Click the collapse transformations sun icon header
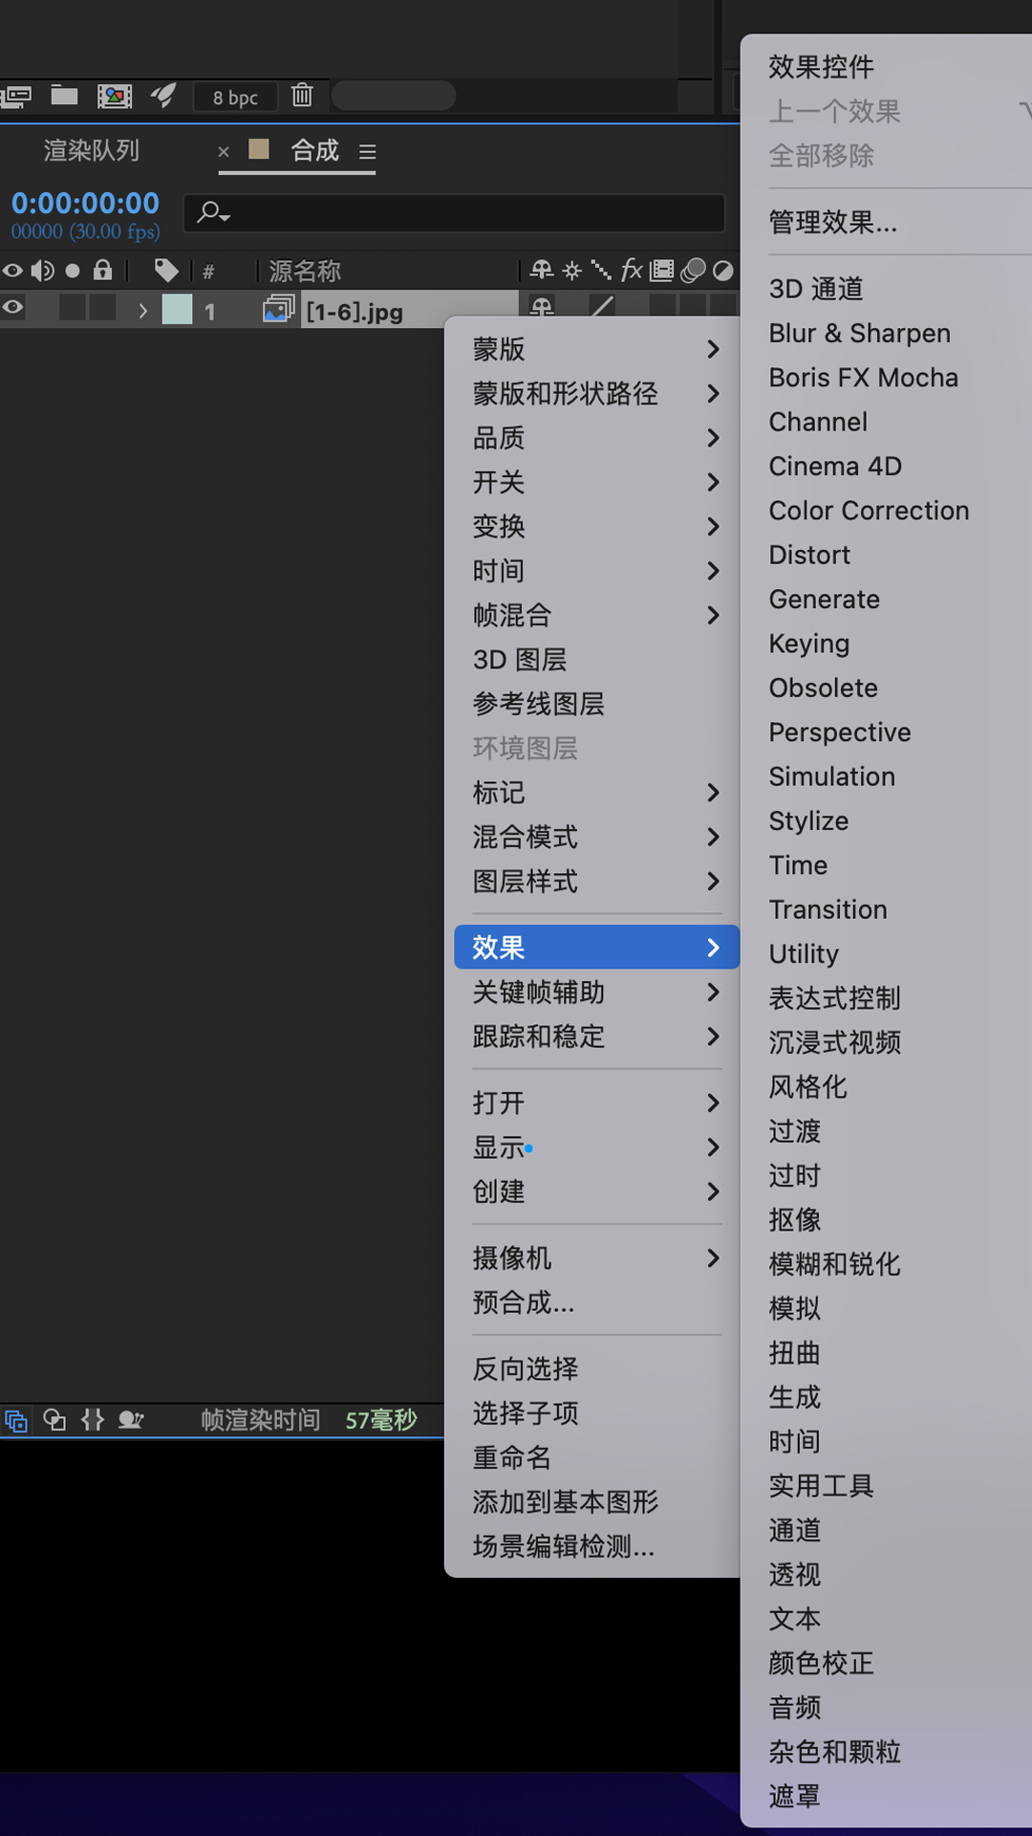 click(572, 271)
